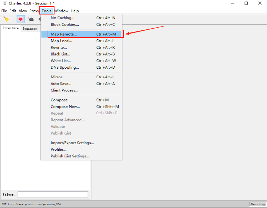Open Import/Export Settings...
267x208 pixels.
tap(81, 143)
